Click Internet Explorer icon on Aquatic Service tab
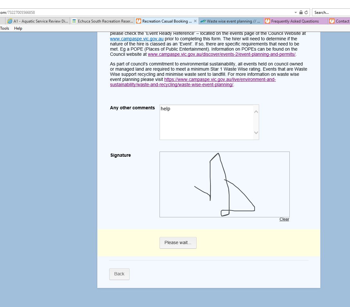 [10, 21]
